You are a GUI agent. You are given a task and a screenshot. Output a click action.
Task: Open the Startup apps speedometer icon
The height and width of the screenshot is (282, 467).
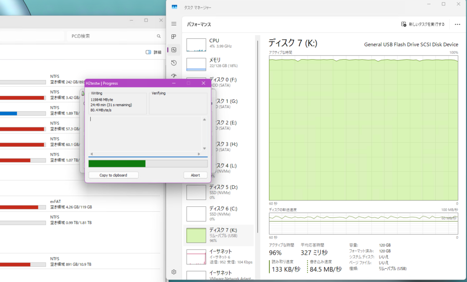click(174, 76)
